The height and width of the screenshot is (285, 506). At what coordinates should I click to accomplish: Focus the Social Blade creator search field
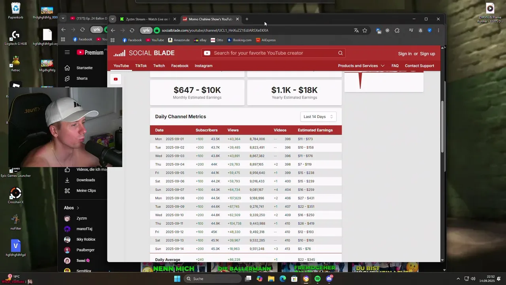[x=273, y=53]
